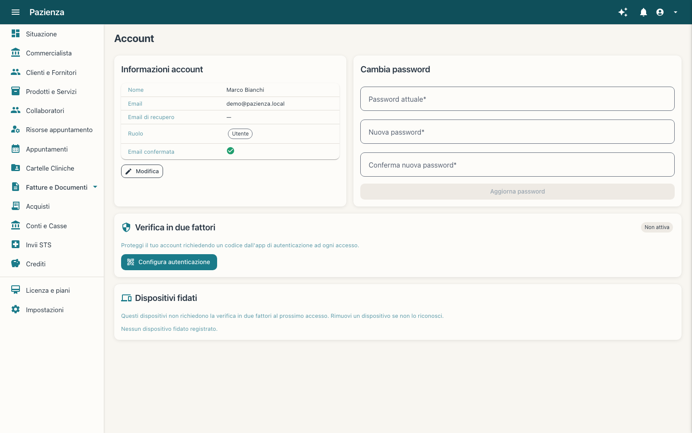692x433 pixels.
Task: Click the Utente role chip
Action: point(240,133)
